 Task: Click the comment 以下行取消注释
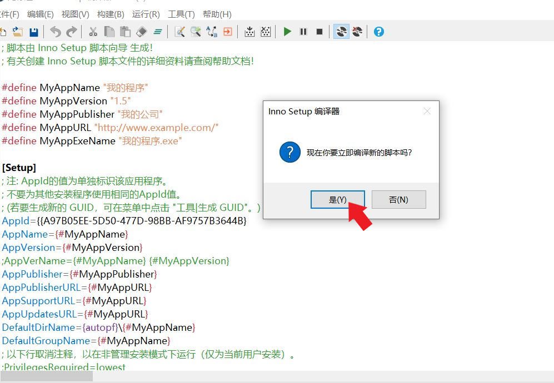coord(148,354)
